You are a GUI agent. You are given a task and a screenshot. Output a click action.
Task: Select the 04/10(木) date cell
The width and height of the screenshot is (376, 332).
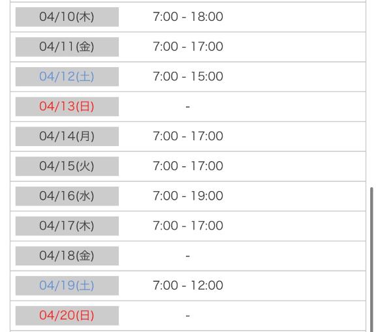pos(67,17)
